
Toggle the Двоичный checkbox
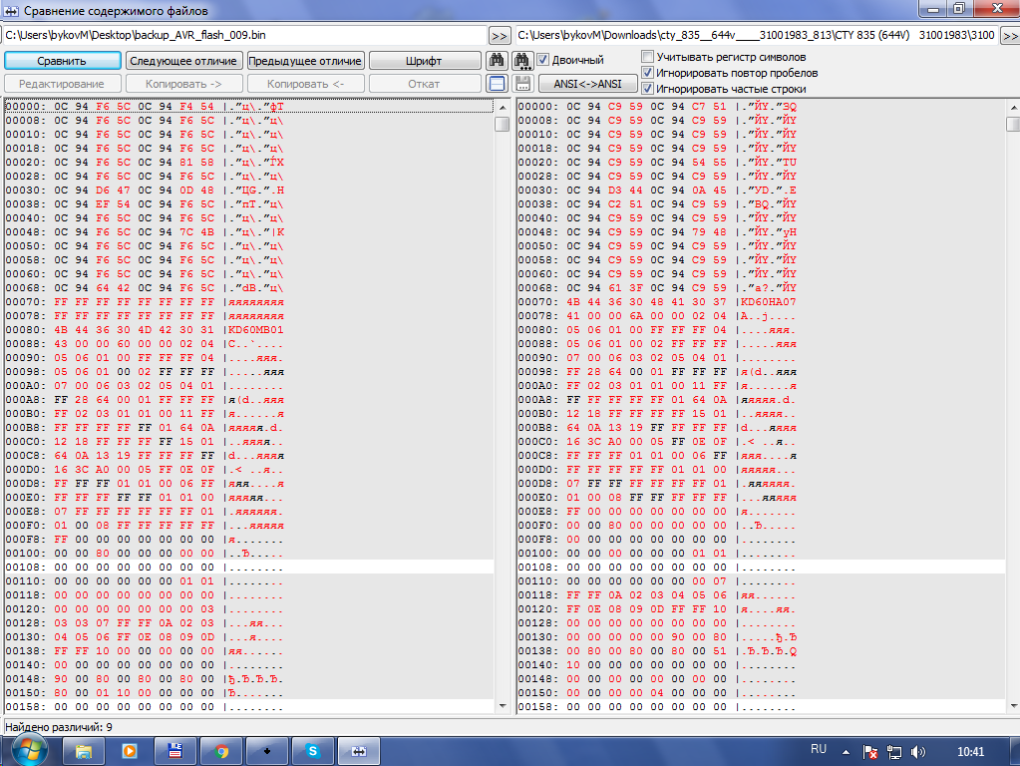coord(543,60)
